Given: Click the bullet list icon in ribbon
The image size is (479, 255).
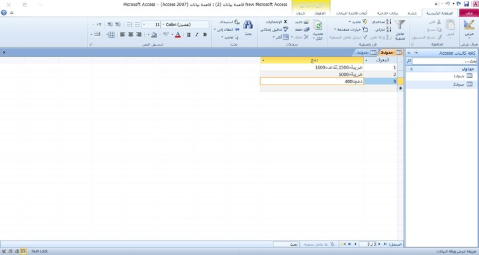Looking at the screenshot, I should [137, 24].
